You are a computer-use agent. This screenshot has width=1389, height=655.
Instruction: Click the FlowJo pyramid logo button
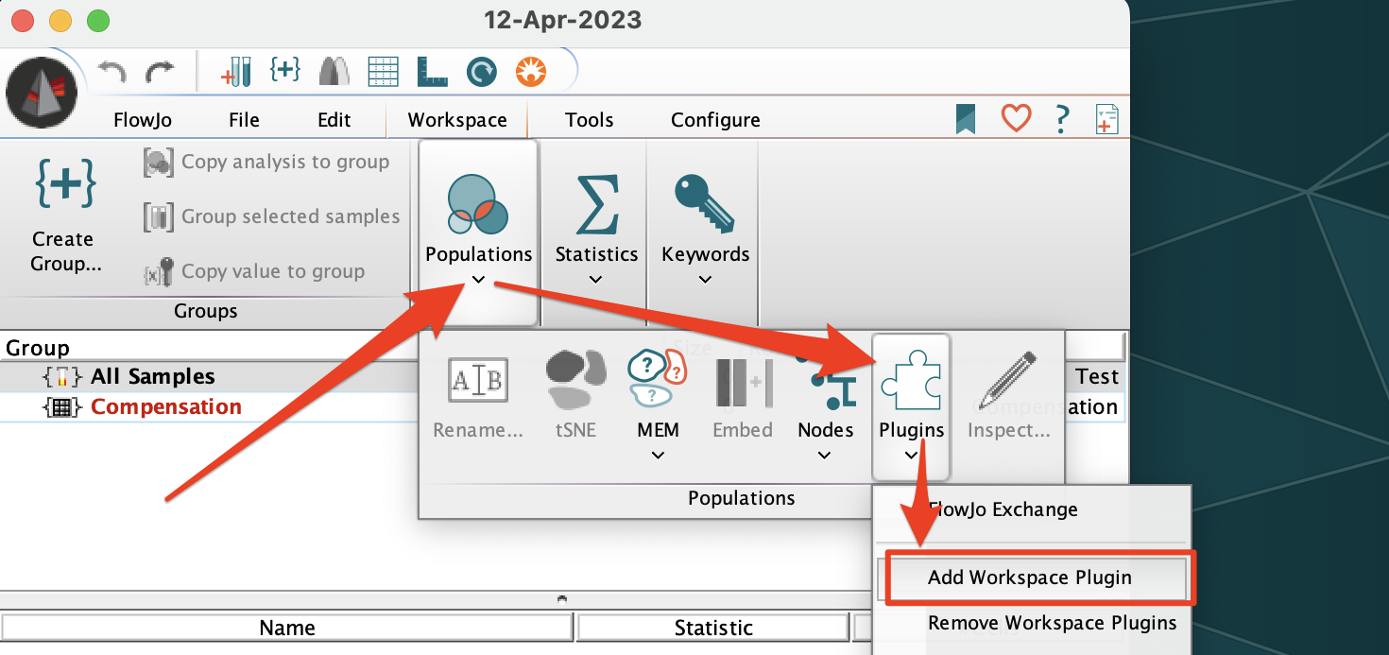41,92
